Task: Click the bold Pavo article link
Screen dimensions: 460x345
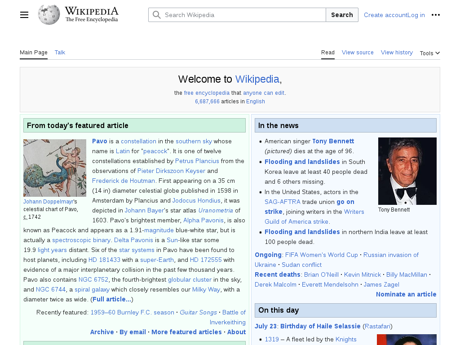Action: [99, 141]
